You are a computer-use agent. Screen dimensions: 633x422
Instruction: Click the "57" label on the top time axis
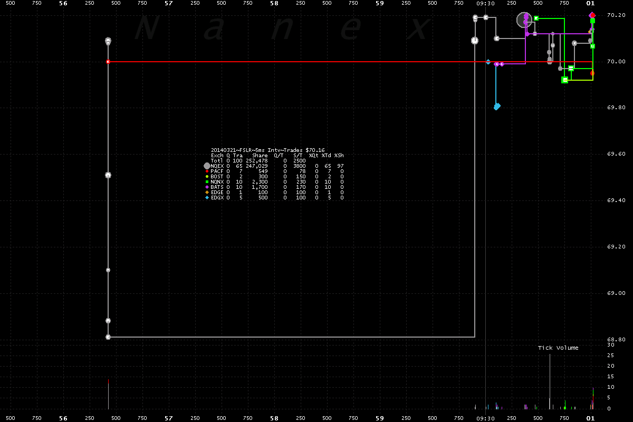(169, 3)
